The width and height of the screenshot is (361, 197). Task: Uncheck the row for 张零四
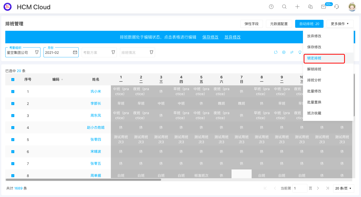pyautogui.click(x=13, y=140)
